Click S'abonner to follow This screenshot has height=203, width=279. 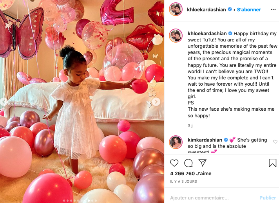click(x=249, y=10)
